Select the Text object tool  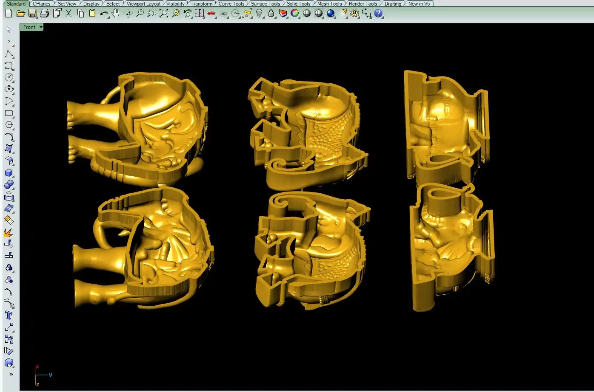pos(9,315)
